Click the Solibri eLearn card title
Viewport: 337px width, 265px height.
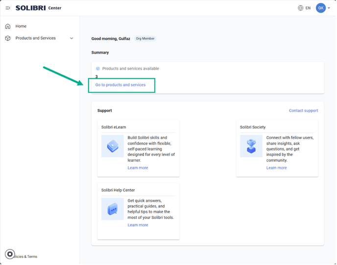pyautogui.click(x=114, y=127)
